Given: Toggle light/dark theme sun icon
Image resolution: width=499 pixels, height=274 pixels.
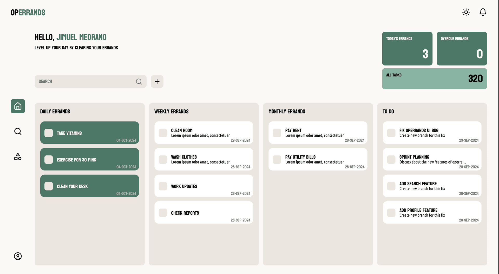Looking at the screenshot, I should tap(466, 12).
